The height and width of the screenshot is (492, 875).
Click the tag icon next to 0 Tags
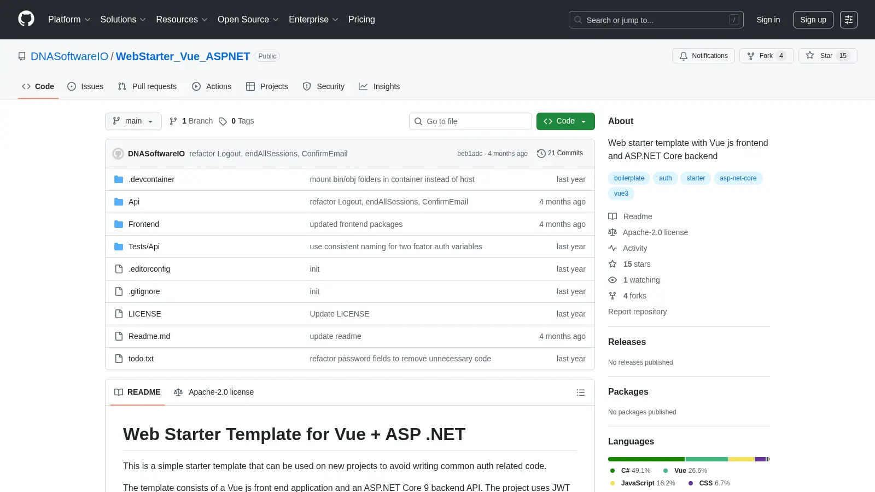223,121
